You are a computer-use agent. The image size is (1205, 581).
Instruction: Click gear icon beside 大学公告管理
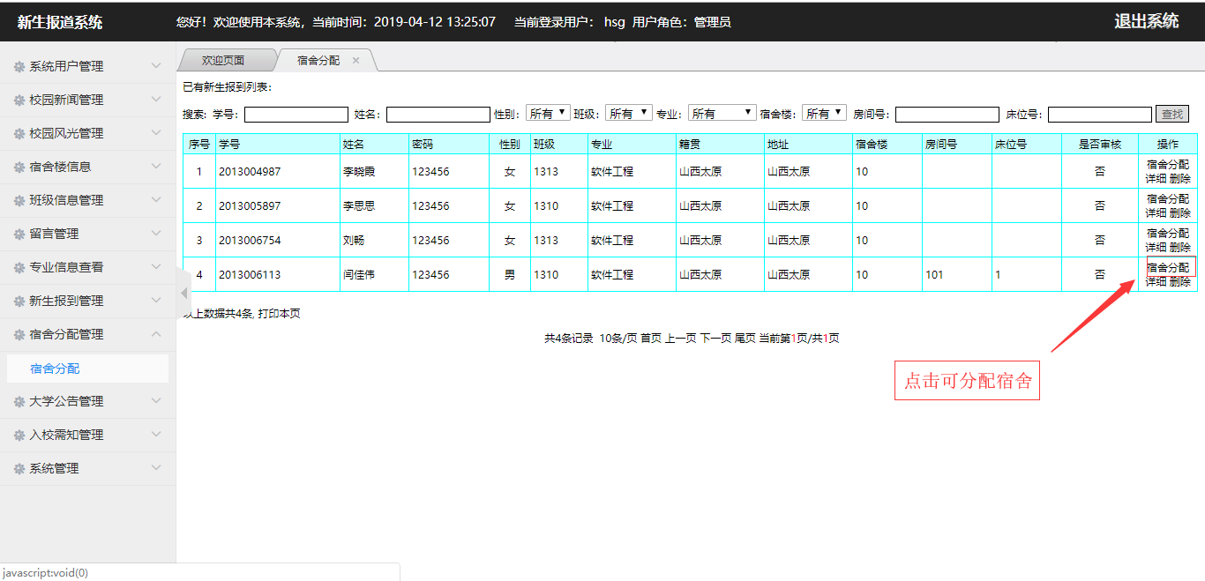[19, 402]
